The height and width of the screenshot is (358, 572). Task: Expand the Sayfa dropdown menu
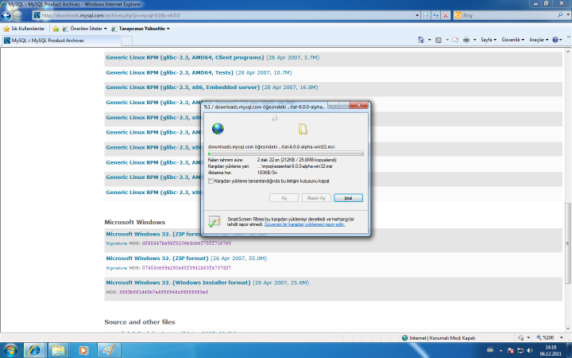click(x=490, y=39)
